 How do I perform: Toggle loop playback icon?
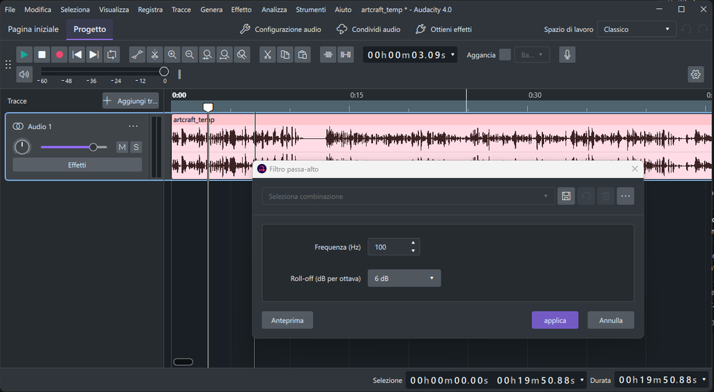pos(112,54)
